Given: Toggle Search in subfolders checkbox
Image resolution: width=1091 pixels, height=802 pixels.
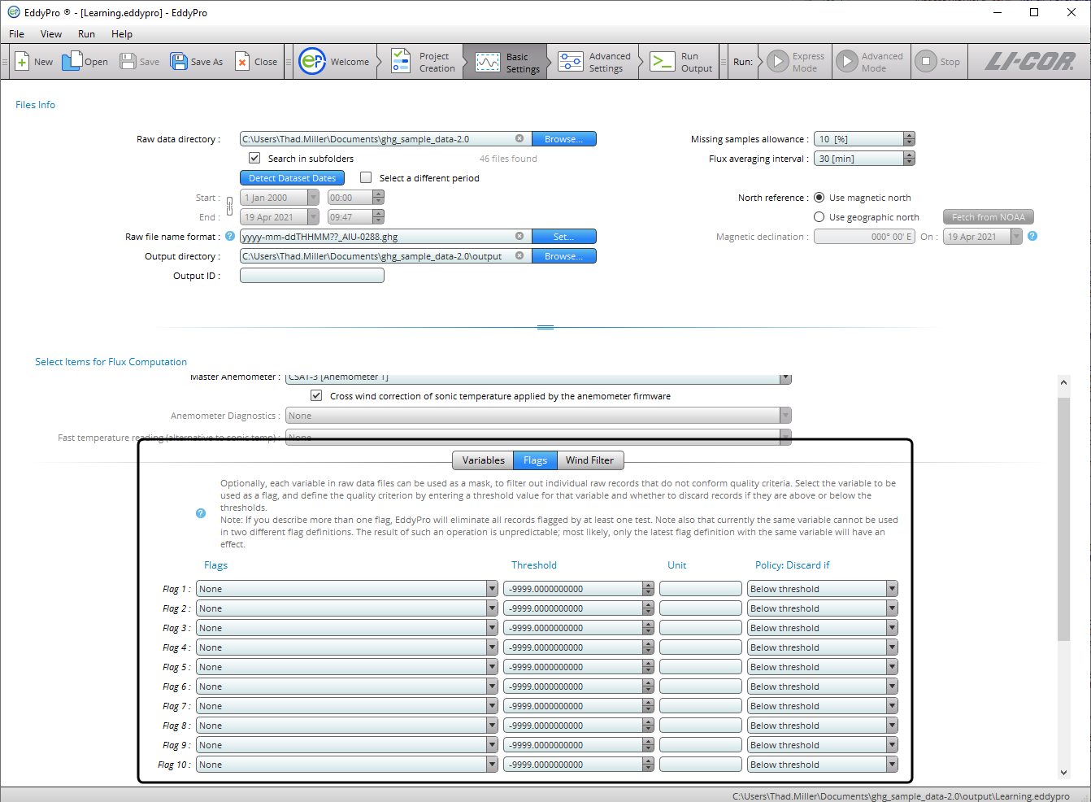Looking at the screenshot, I should point(254,158).
